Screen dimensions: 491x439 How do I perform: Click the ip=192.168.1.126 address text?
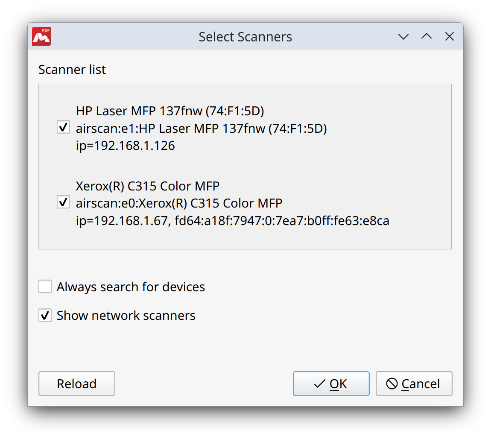(x=126, y=145)
